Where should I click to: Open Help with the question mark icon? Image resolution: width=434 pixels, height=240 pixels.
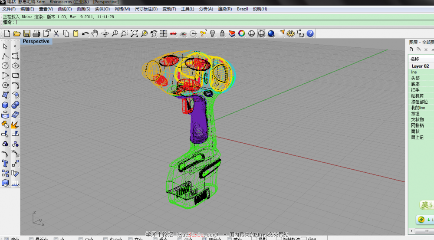pyautogui.click(x=310, y=33)
